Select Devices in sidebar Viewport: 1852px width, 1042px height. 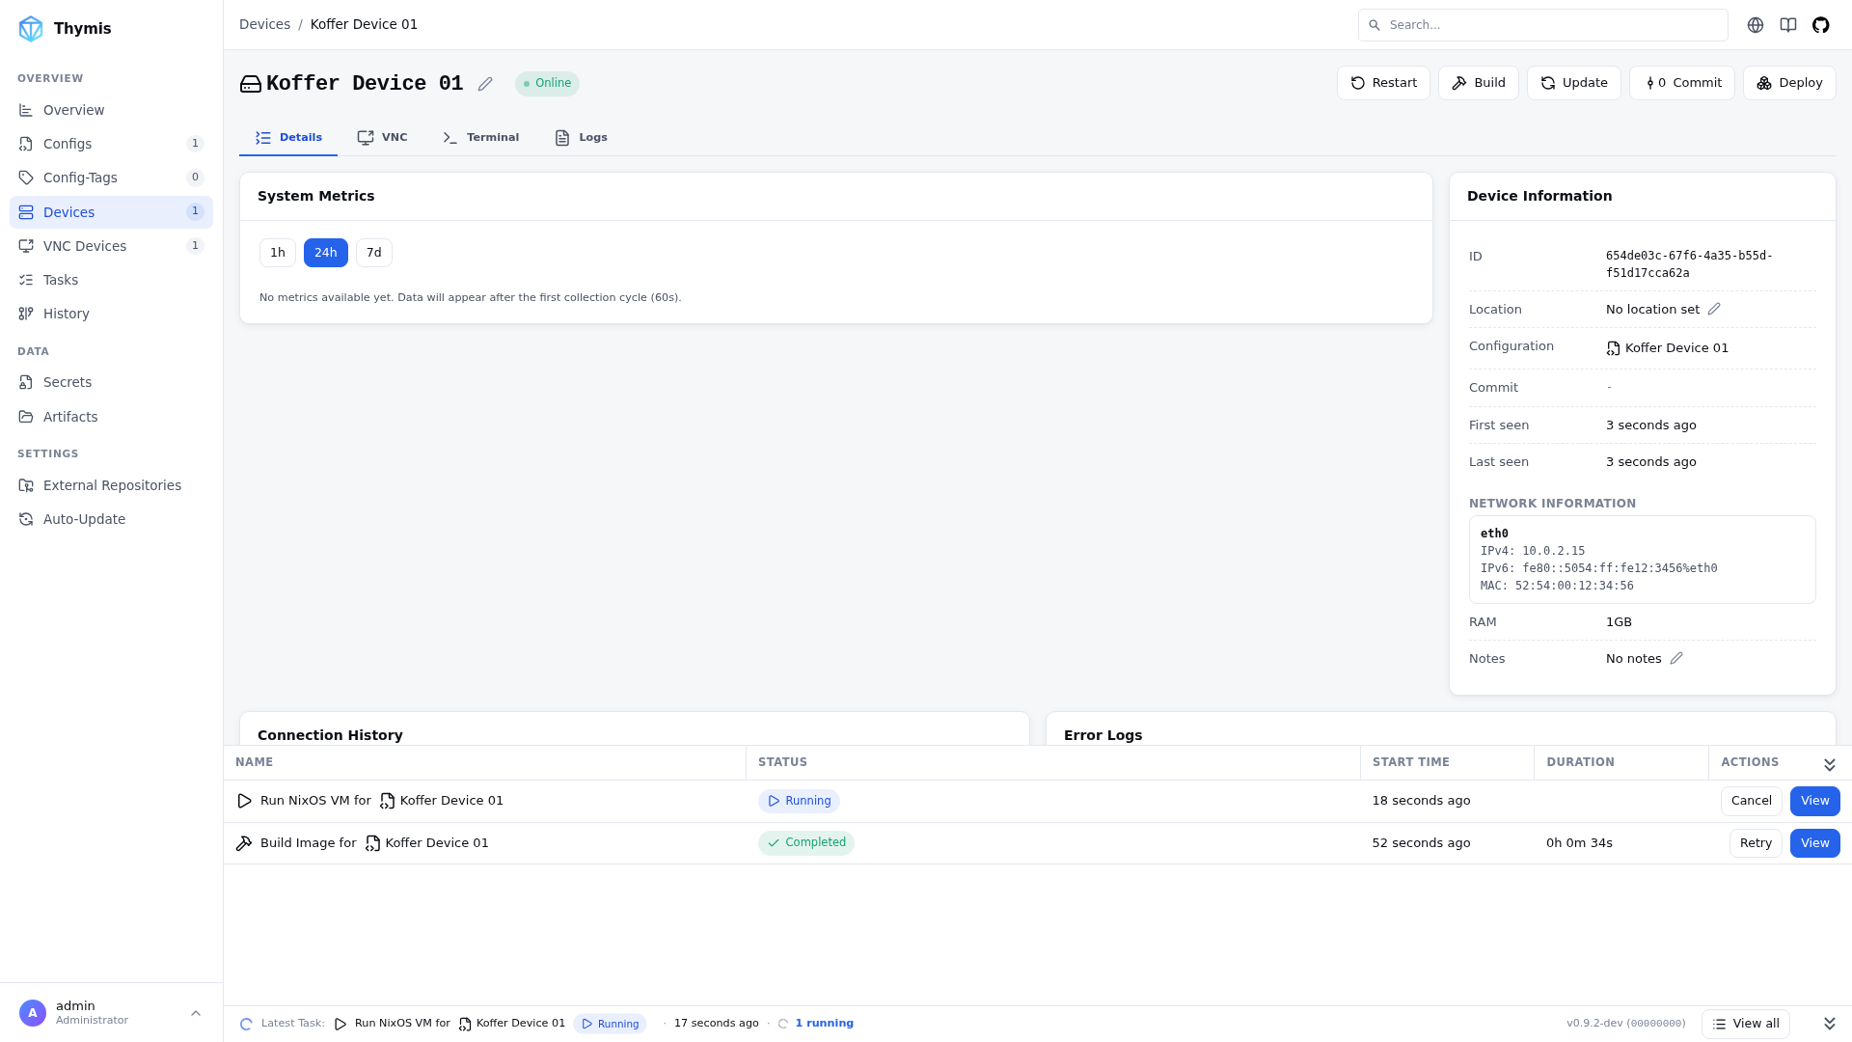click(x=111, y=212)
